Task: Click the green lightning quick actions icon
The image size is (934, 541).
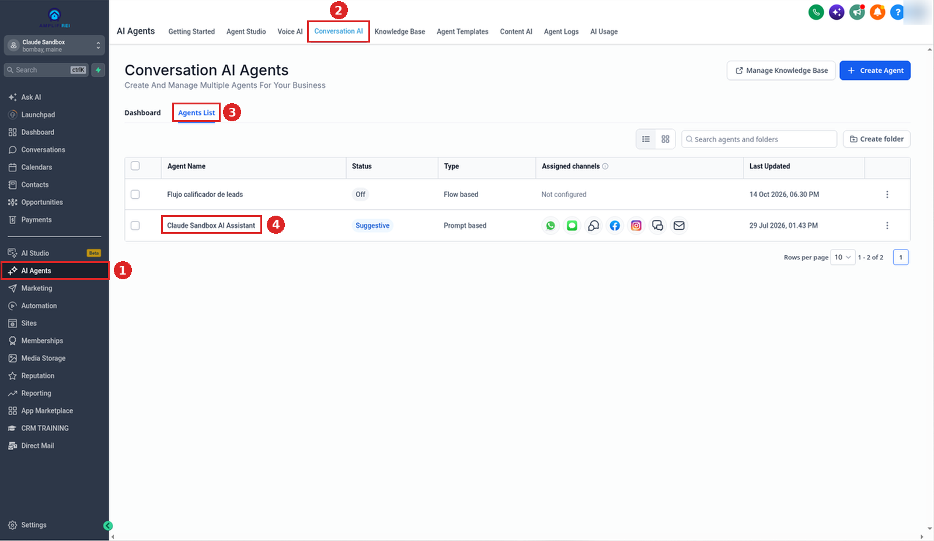Action: (98, 70)
